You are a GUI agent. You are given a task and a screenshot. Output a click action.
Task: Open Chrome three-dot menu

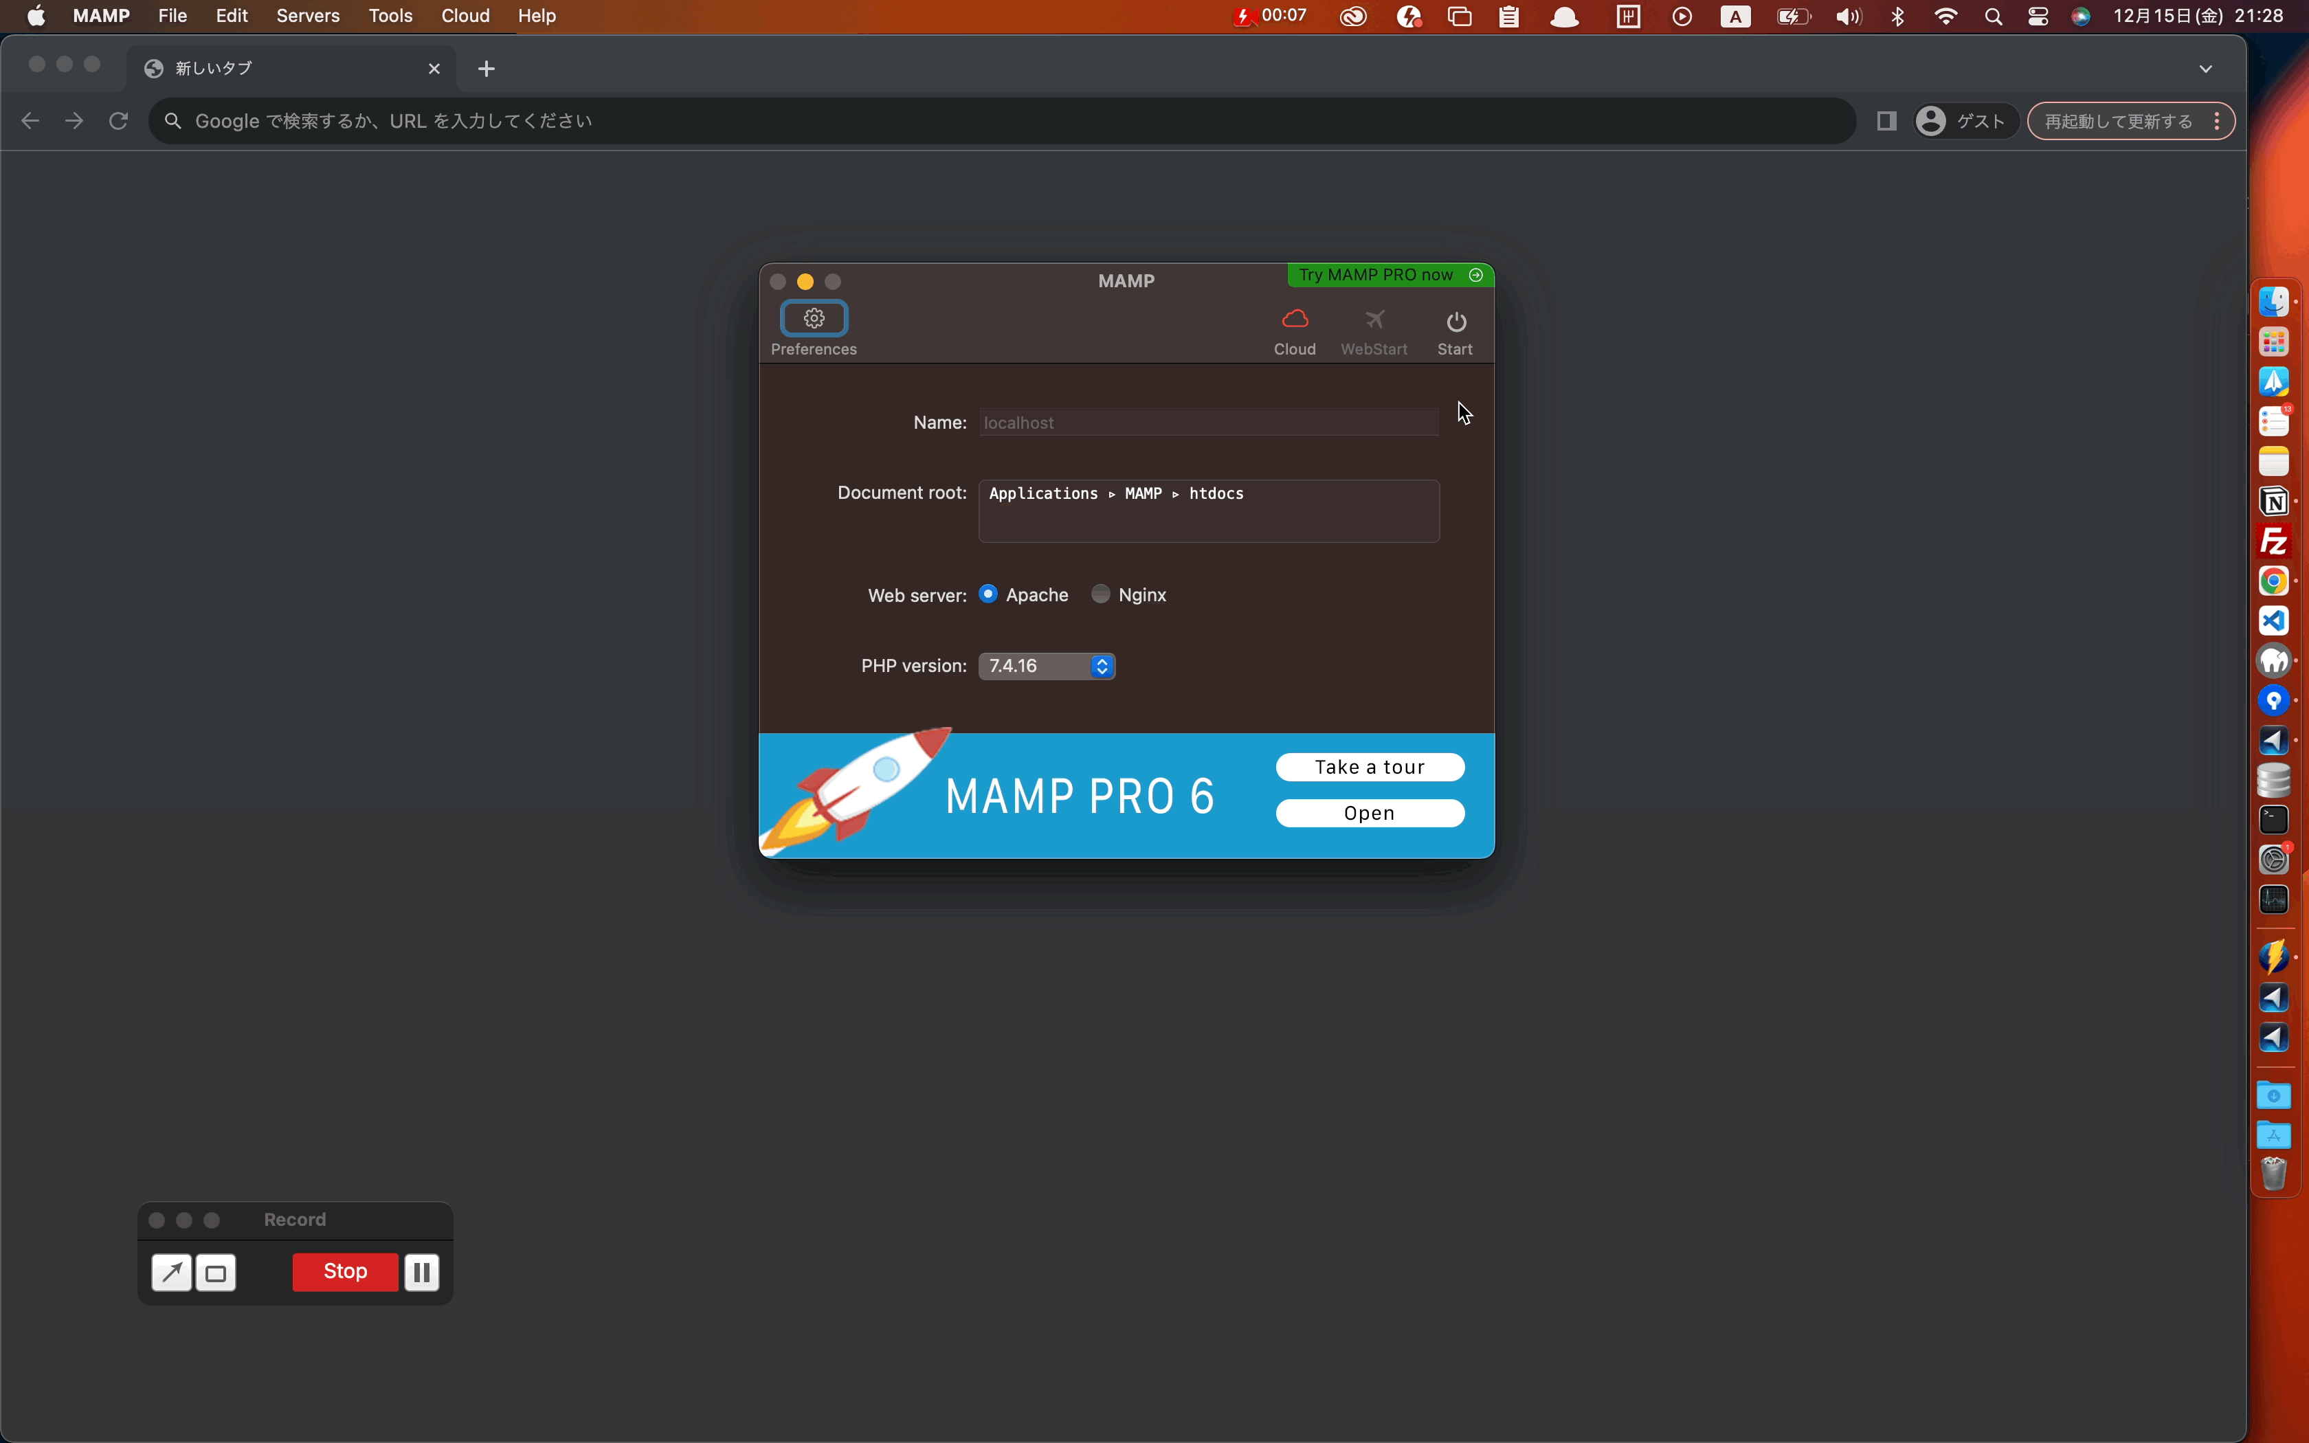tap(2218, 121)
